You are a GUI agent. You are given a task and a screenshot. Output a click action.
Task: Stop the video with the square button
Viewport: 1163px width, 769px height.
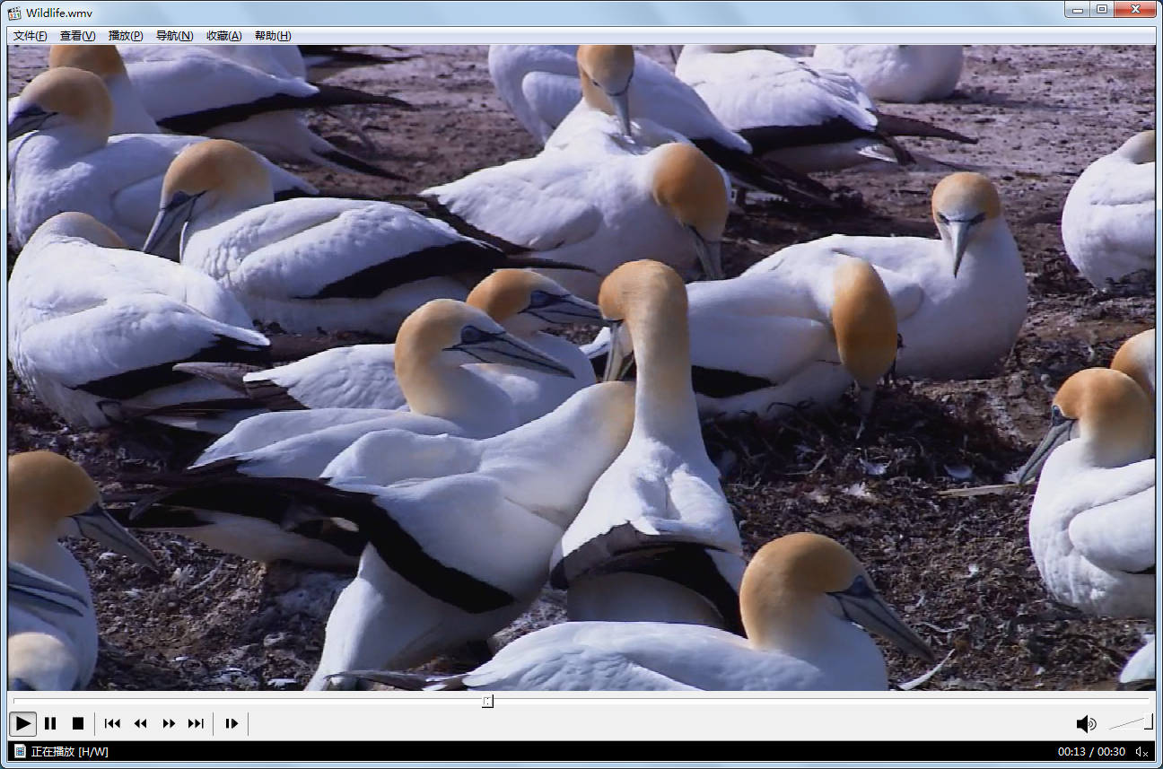[x=78, y=723]
